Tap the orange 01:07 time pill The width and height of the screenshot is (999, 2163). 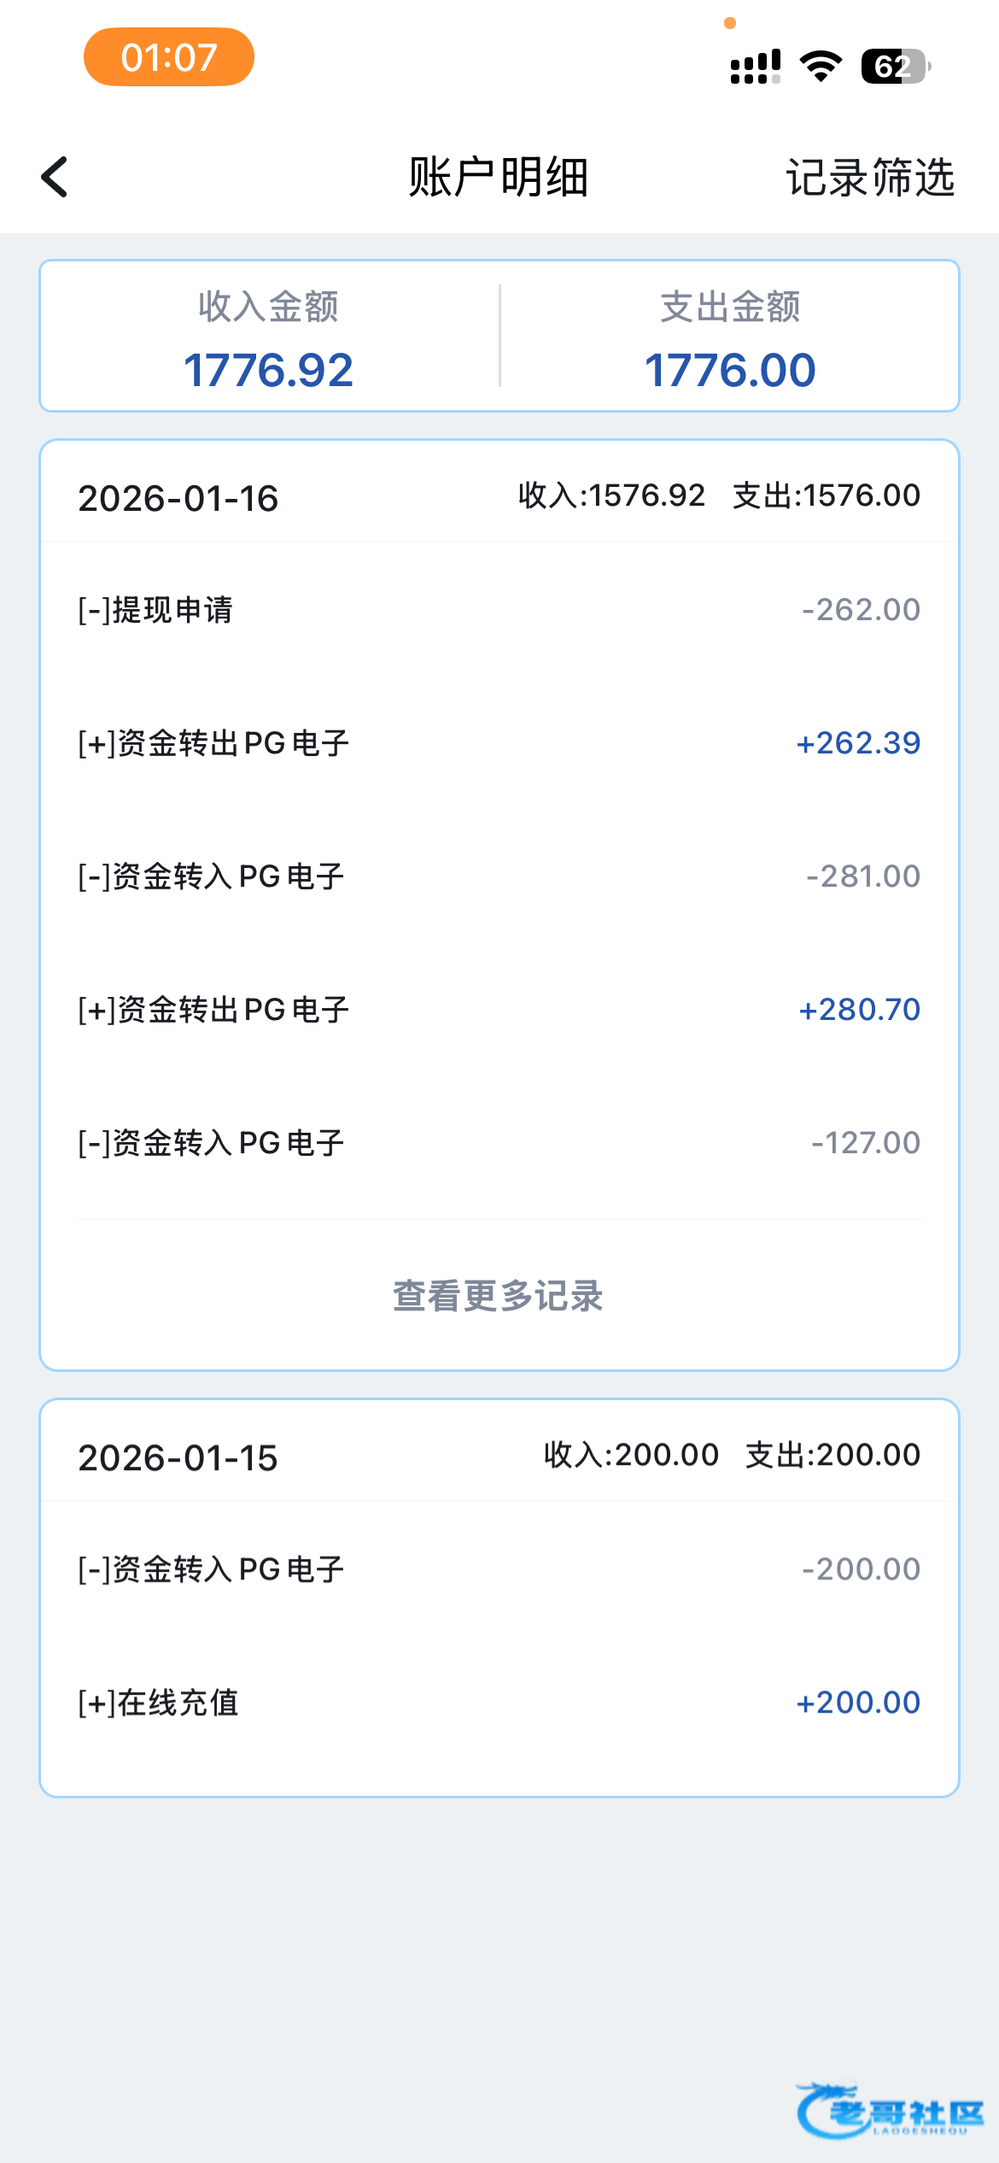[x=169, y=57]
